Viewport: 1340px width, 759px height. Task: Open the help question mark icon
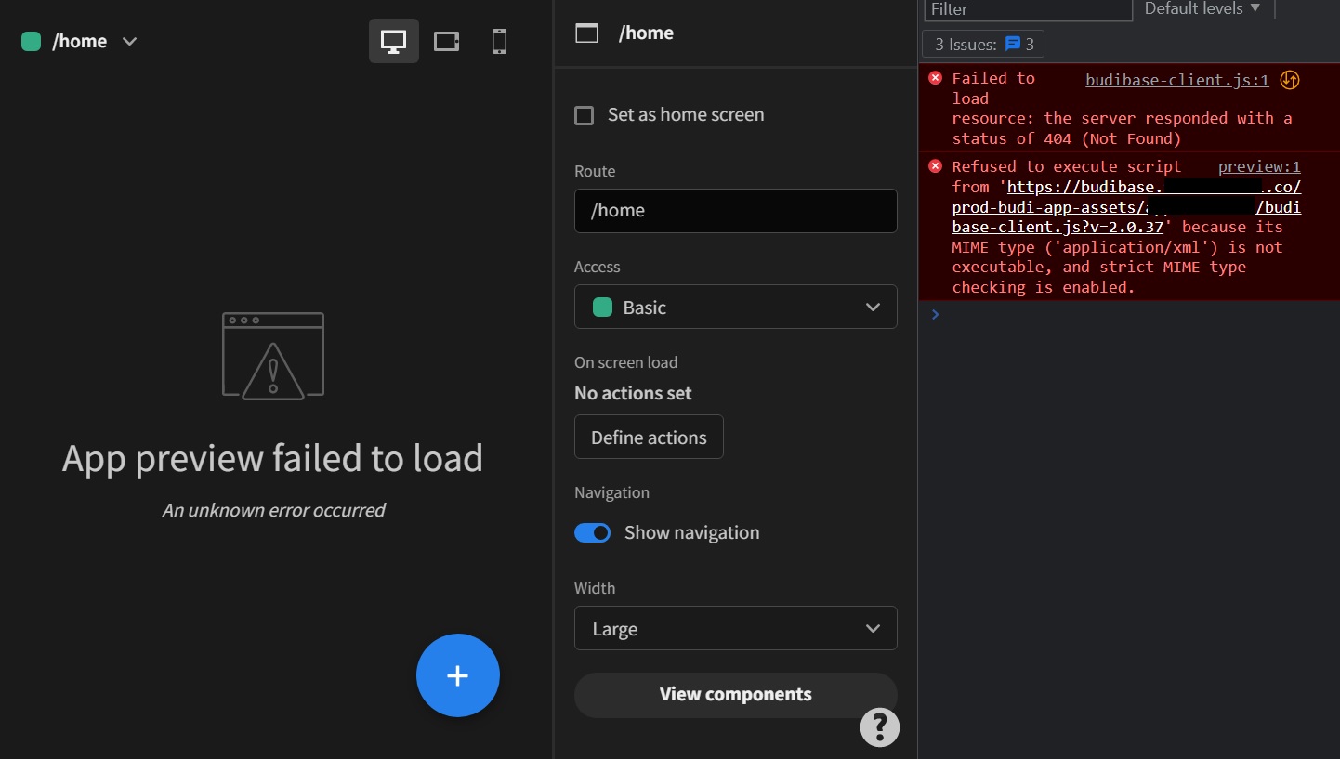tap(880, 727)
